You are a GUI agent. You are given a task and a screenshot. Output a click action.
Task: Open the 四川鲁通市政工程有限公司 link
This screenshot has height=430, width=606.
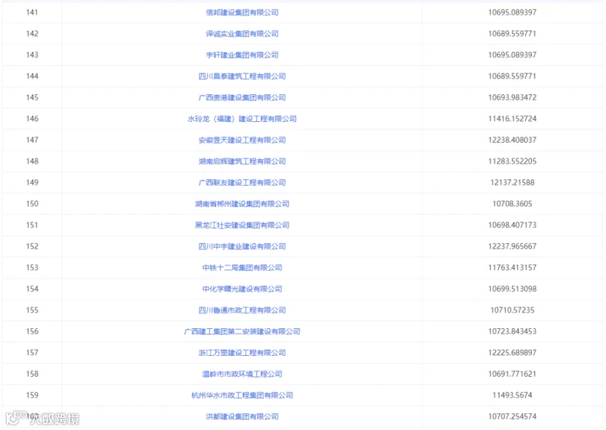[x=242, y=310]
